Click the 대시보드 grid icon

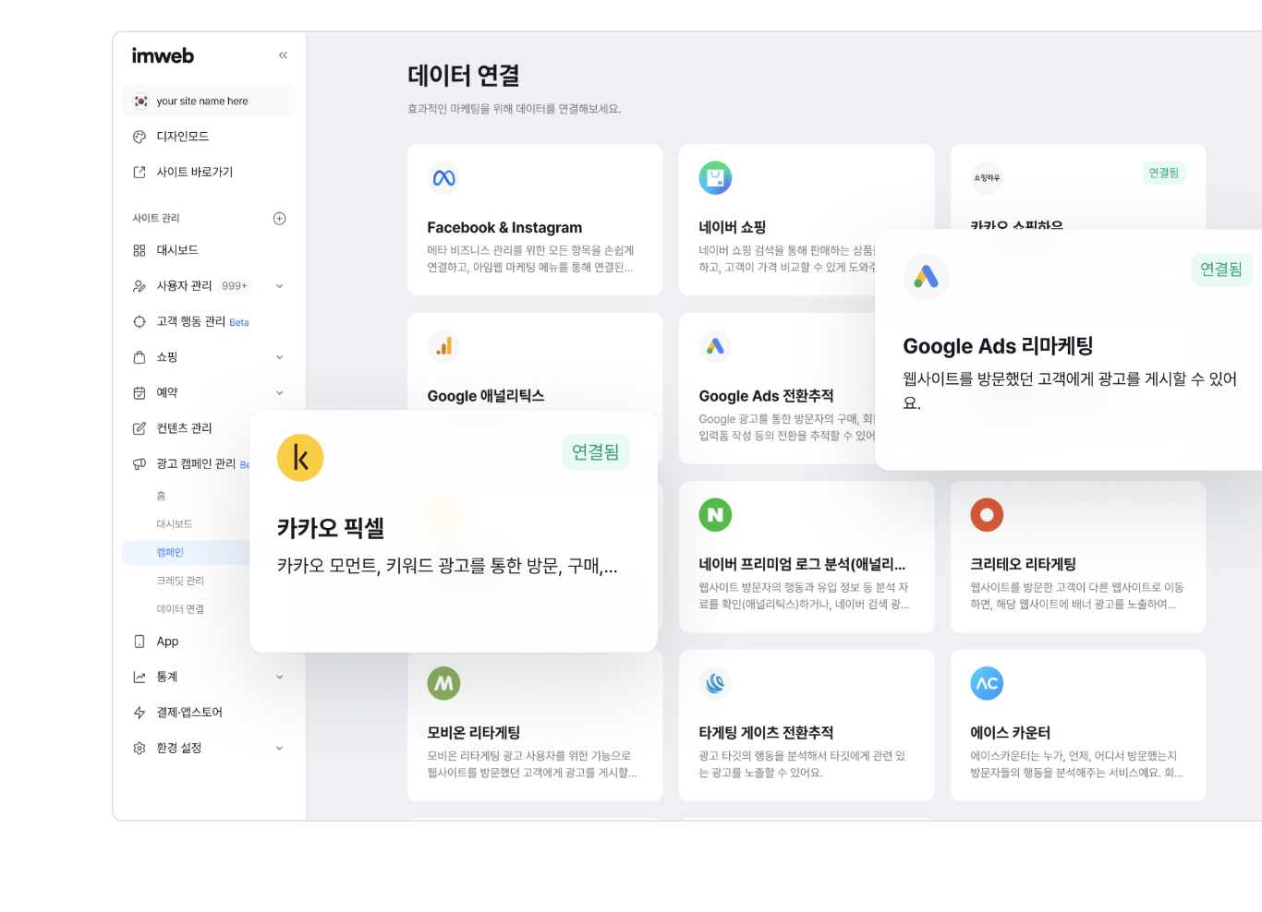[x=140, y=250]
